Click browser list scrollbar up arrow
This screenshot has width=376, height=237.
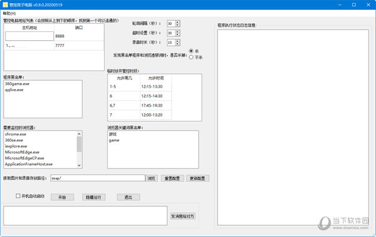[79, 134]
